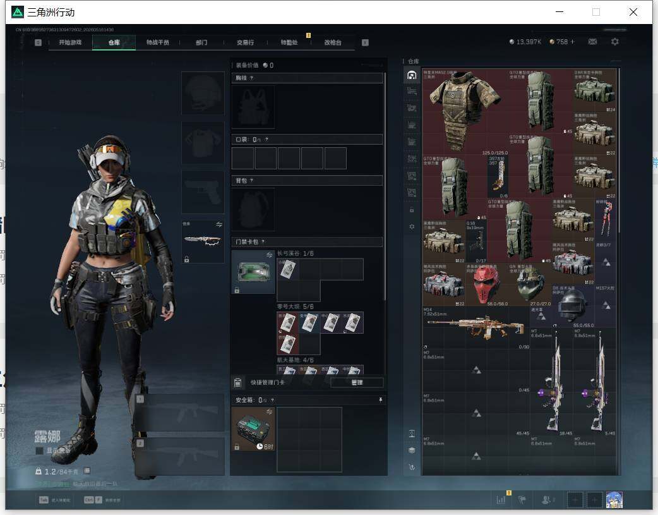This screenshot has width=658, height=515.
Task: Click the 管理 button for keycards
Action: click(x=357, y=382)
